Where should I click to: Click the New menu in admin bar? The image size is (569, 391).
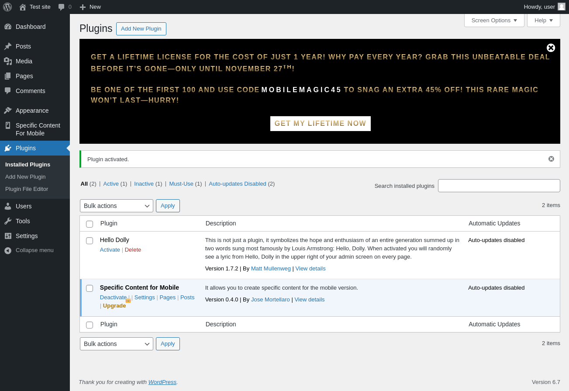point(90,7)
